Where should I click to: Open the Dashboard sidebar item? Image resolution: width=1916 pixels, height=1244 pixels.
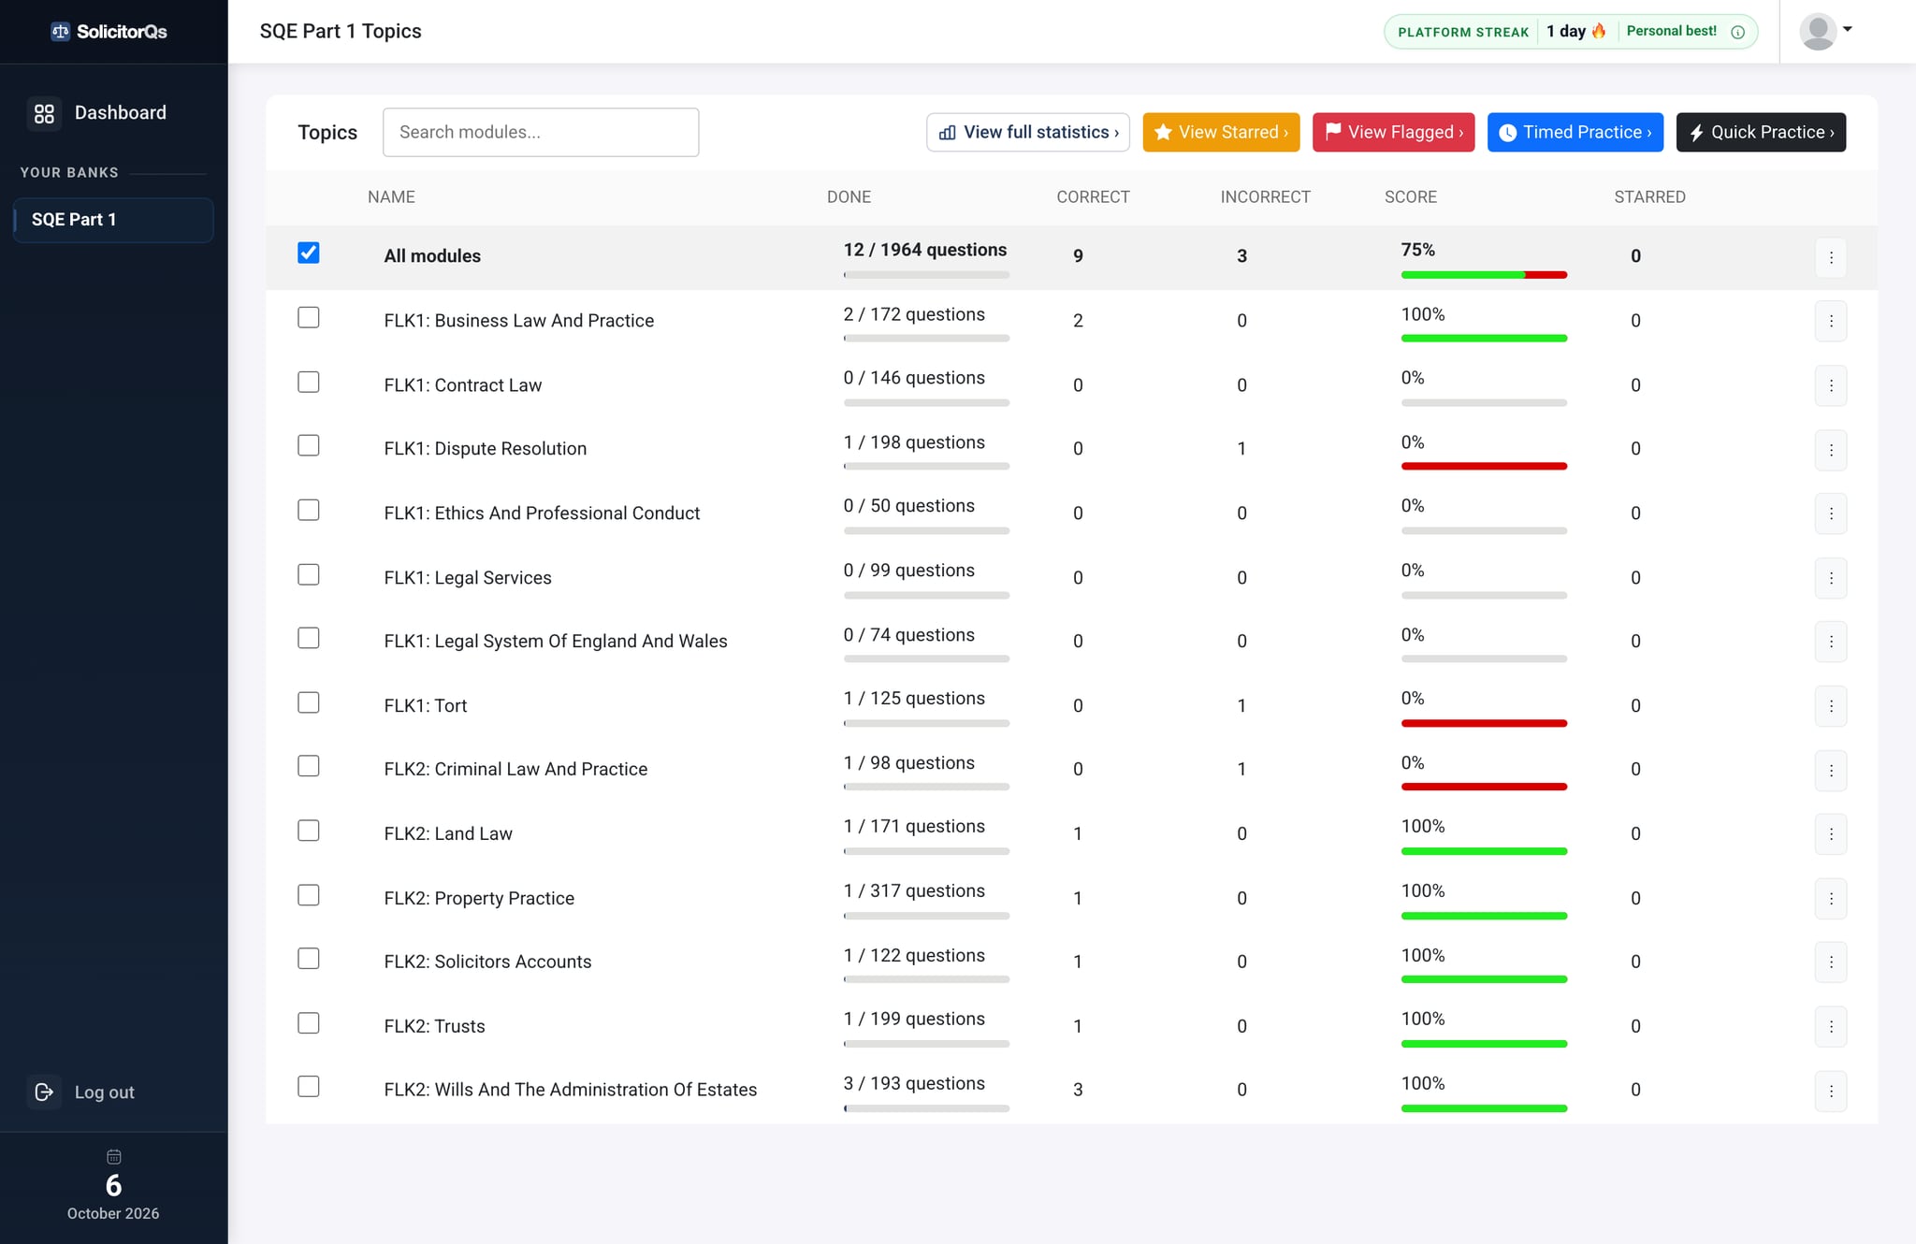(x=113, y=113)
